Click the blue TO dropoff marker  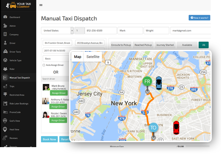[x=153, y=127]
